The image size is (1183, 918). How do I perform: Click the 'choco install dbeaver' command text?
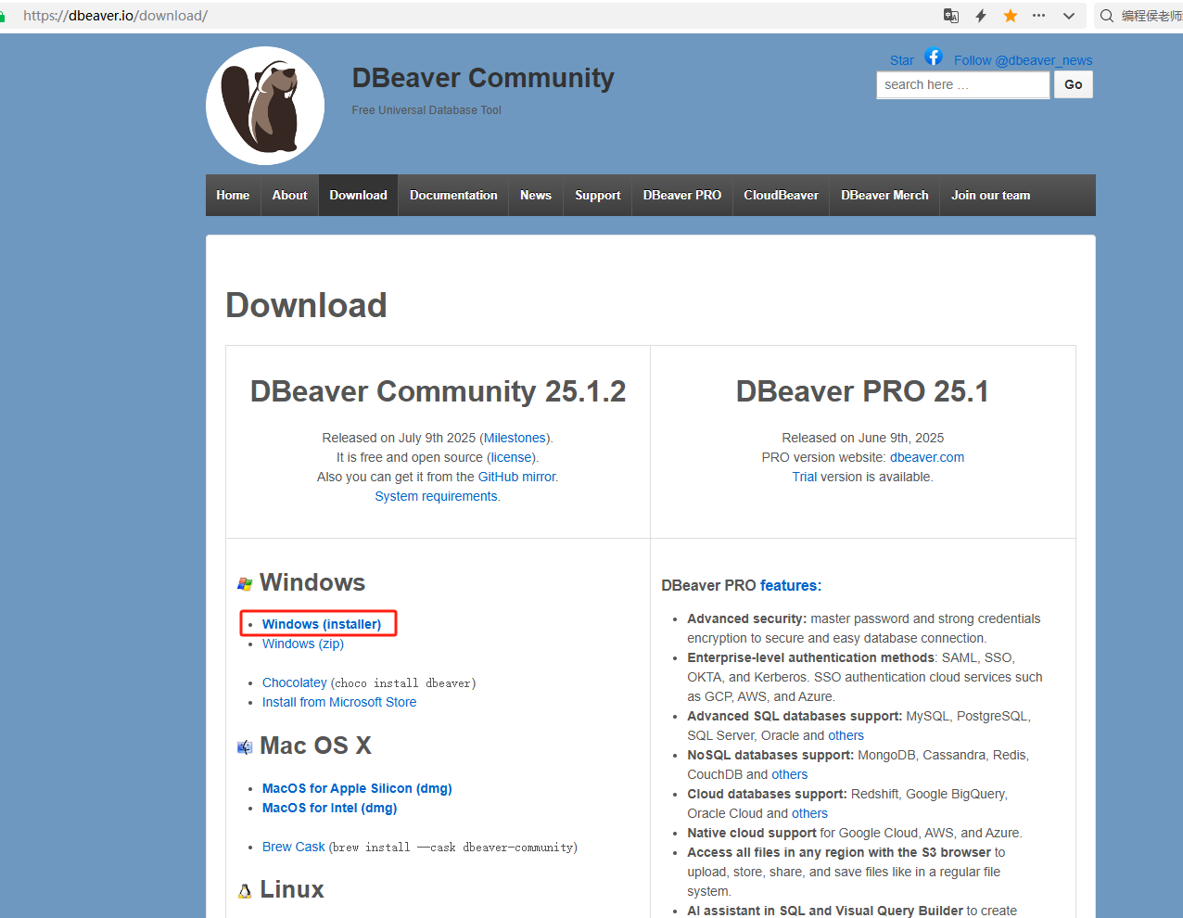point(403,683)
